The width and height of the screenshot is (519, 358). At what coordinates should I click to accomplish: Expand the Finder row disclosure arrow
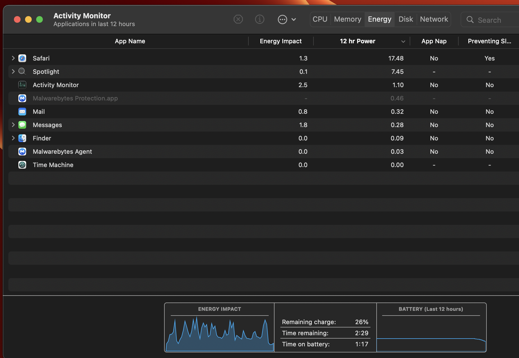(13, 138)
